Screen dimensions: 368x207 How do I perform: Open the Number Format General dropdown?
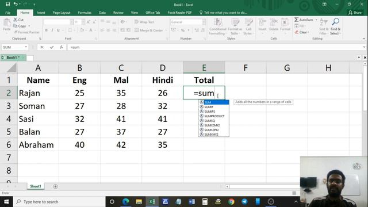[204, 22]
